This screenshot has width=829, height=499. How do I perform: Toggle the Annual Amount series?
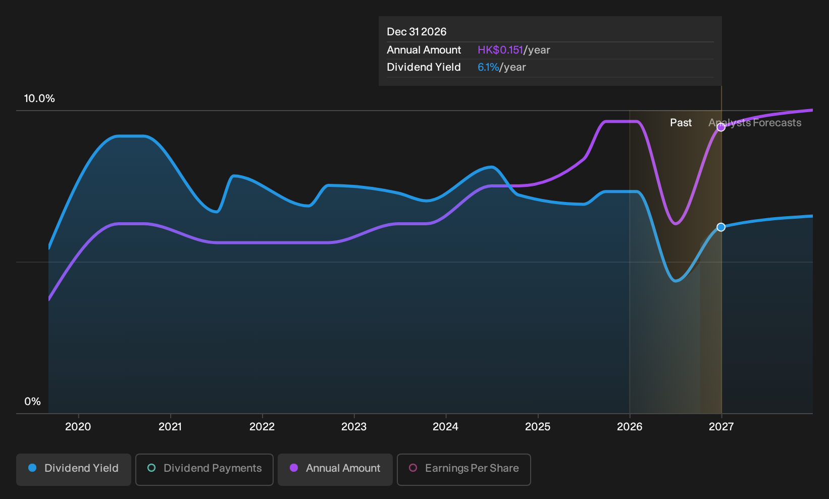point(335,469)
